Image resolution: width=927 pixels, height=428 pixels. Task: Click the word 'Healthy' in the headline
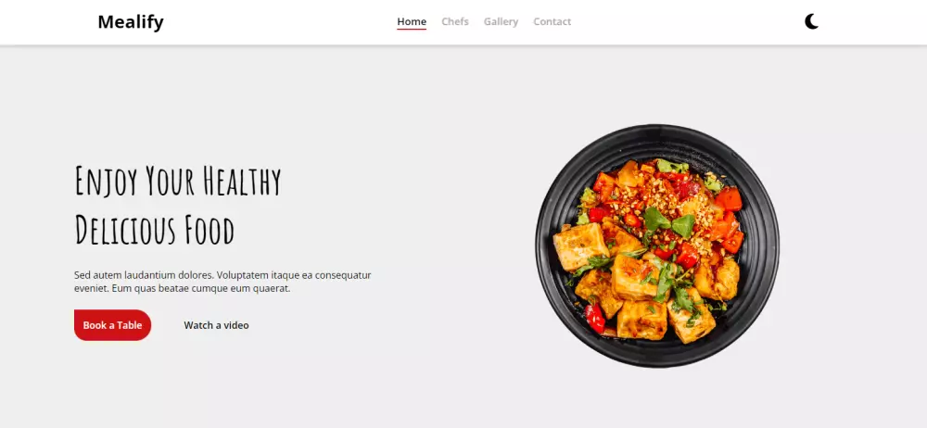pyautogui.click(x=242, y=181)
